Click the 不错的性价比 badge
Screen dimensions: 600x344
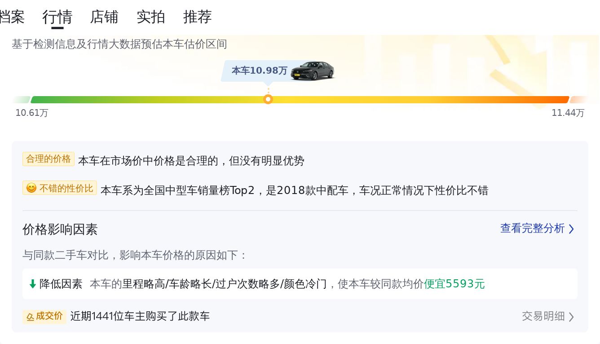tap(60, 188)
